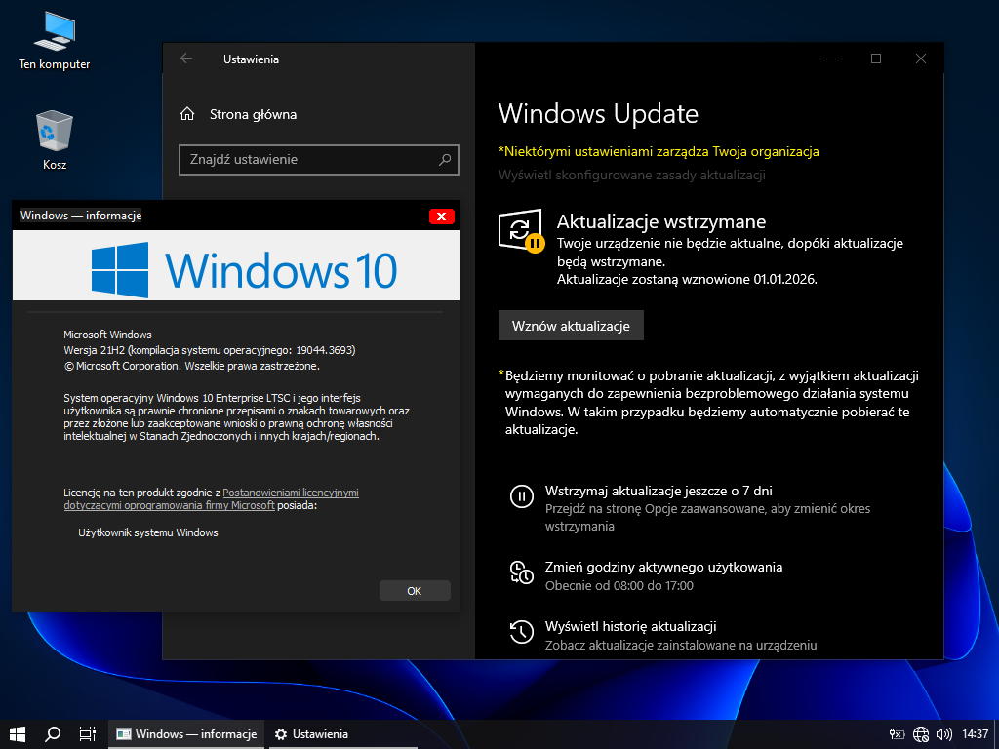Focus the Znajdź ustawienie search field
Image resolution: width=999 pixels, height=749 pixels.
[307, 159]
